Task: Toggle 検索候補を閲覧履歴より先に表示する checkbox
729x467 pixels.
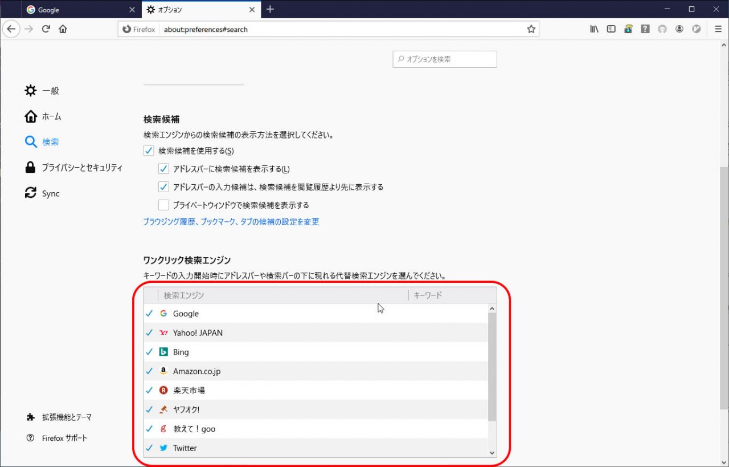Action: pos(163,187)
